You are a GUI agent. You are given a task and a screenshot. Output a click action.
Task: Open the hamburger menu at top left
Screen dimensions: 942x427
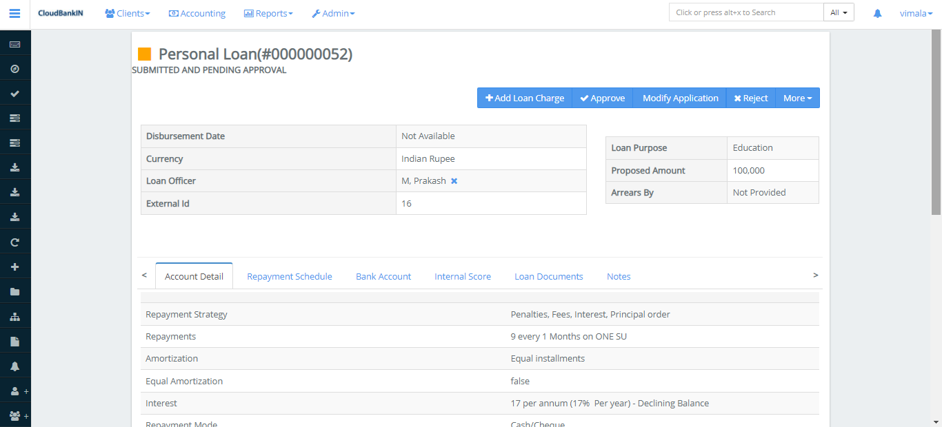click(x=14, y=13)
